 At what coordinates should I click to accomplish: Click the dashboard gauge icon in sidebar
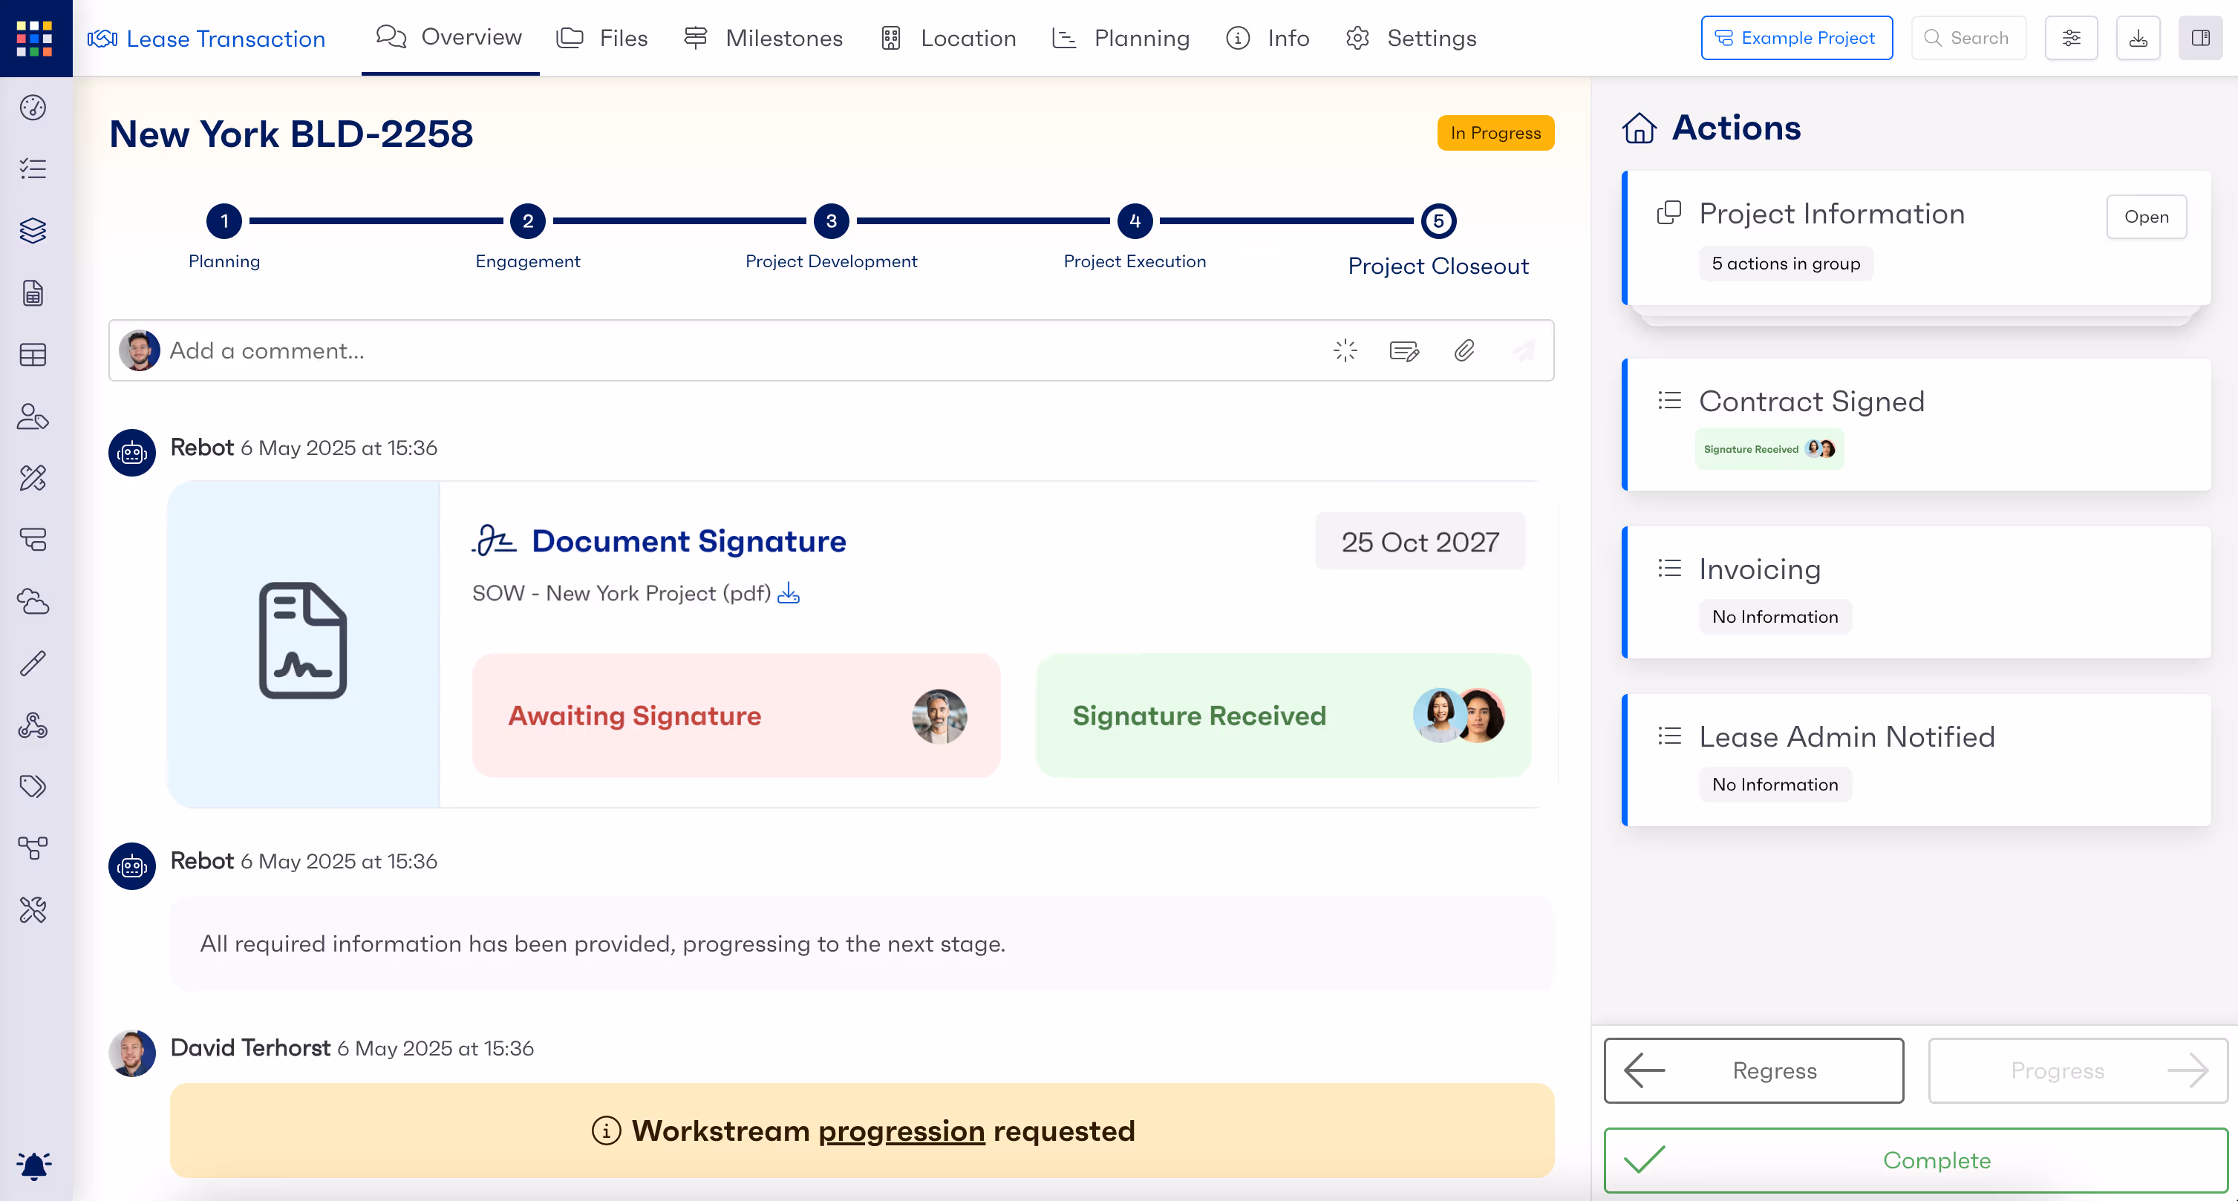click(x=33, y=107)
